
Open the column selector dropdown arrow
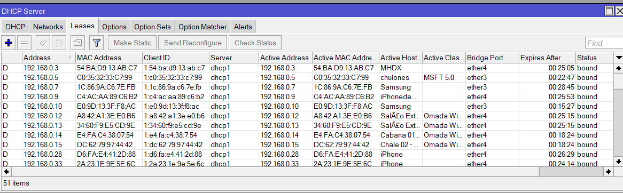(619, 58)
